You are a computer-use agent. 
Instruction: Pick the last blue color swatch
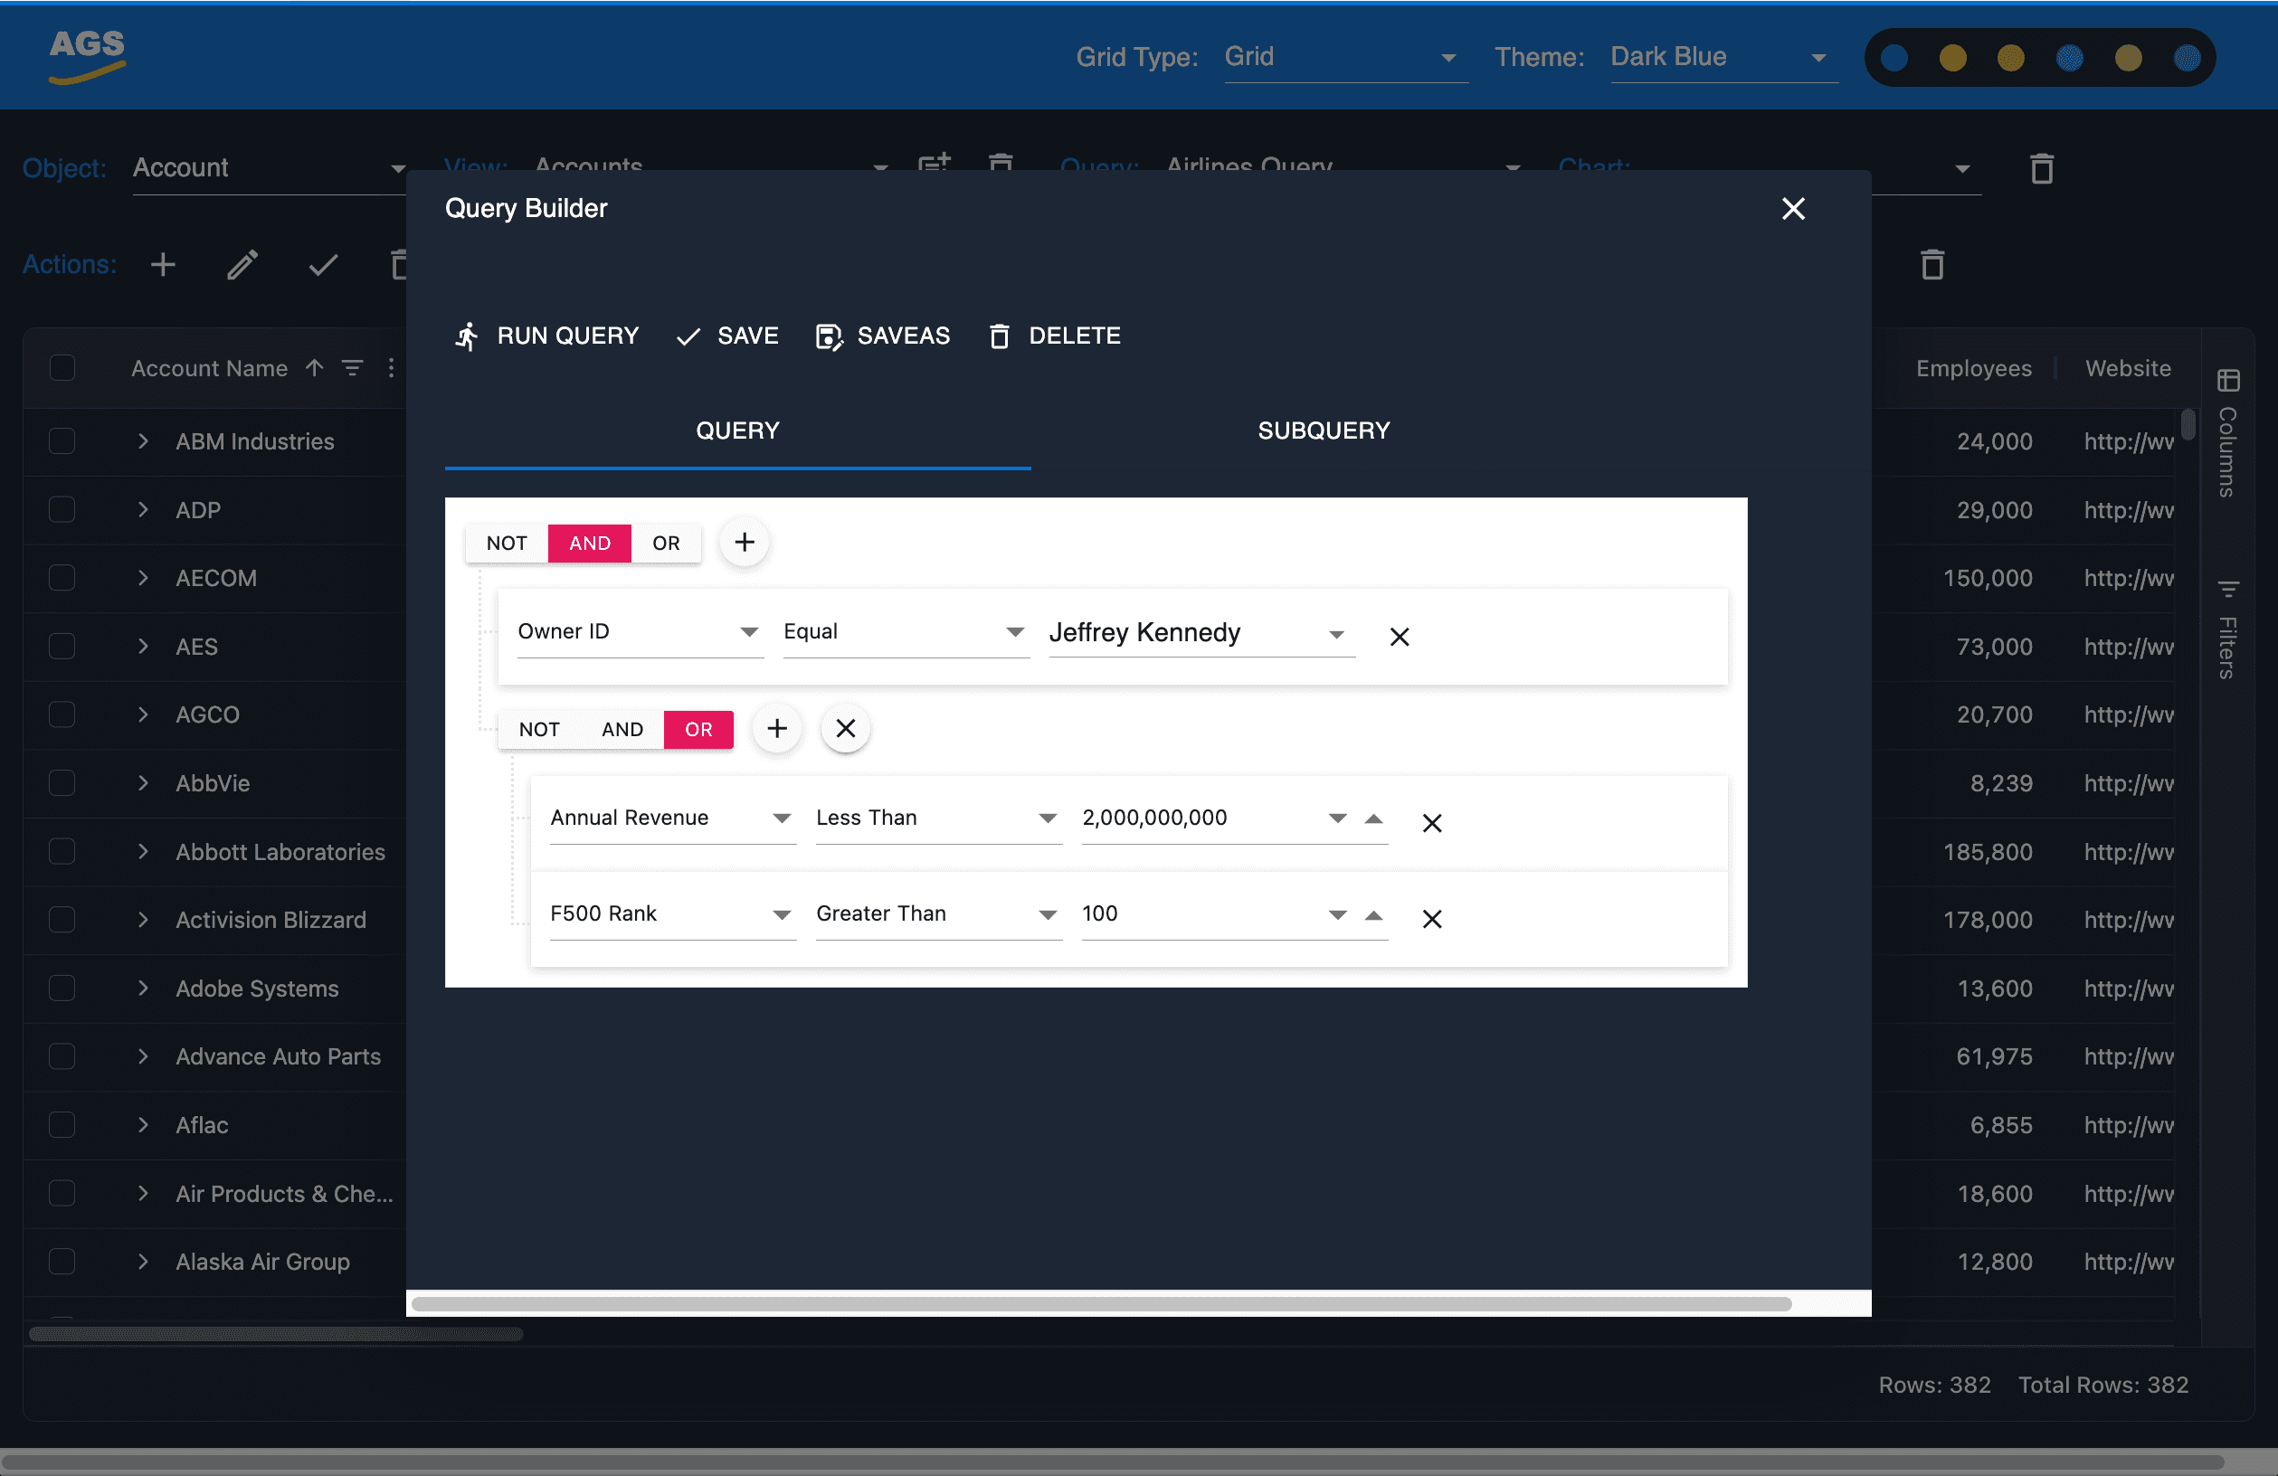click(2187, 59)
